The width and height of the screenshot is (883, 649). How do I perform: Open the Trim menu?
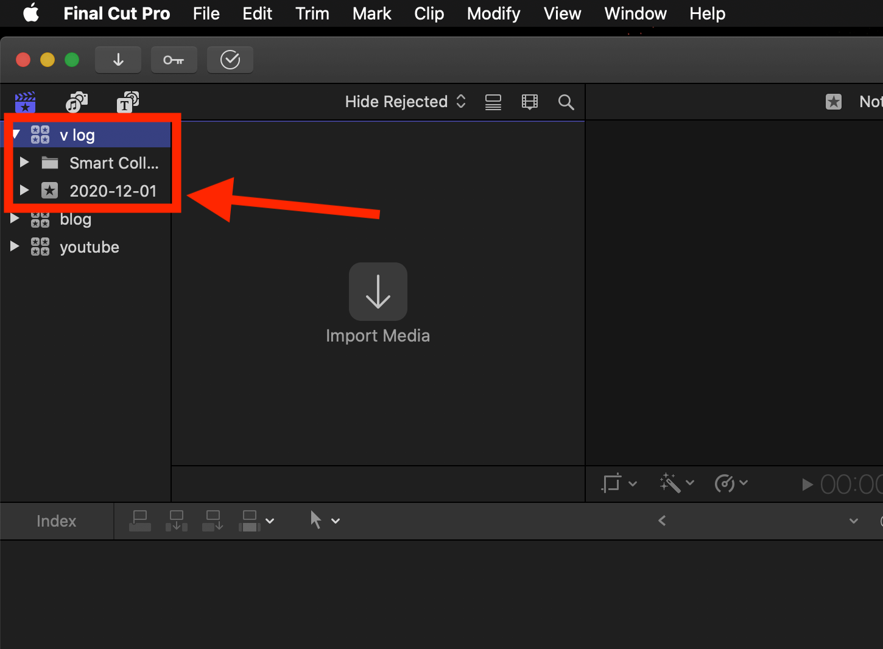point(312,13)
